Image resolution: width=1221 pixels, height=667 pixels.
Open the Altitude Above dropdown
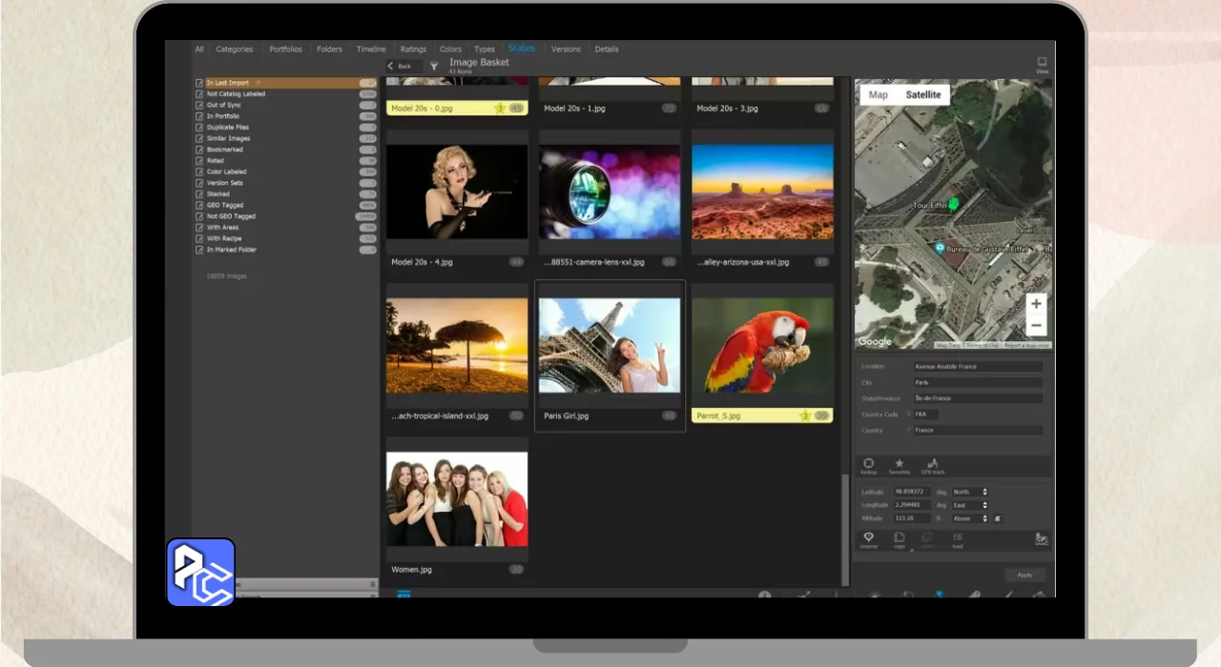click(970, 518)
